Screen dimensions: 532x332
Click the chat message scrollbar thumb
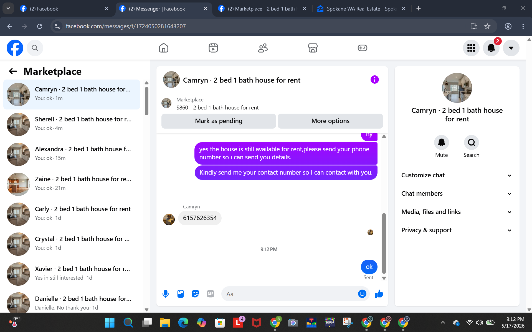click(x=384, y=243)
